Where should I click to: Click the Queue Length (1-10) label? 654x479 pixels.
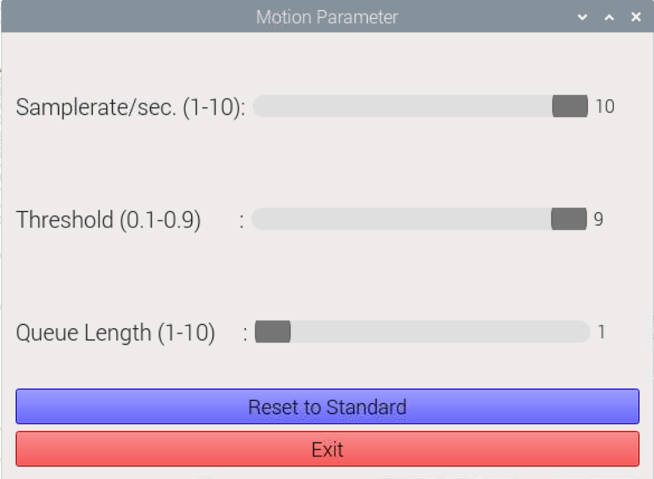point(115,332)
